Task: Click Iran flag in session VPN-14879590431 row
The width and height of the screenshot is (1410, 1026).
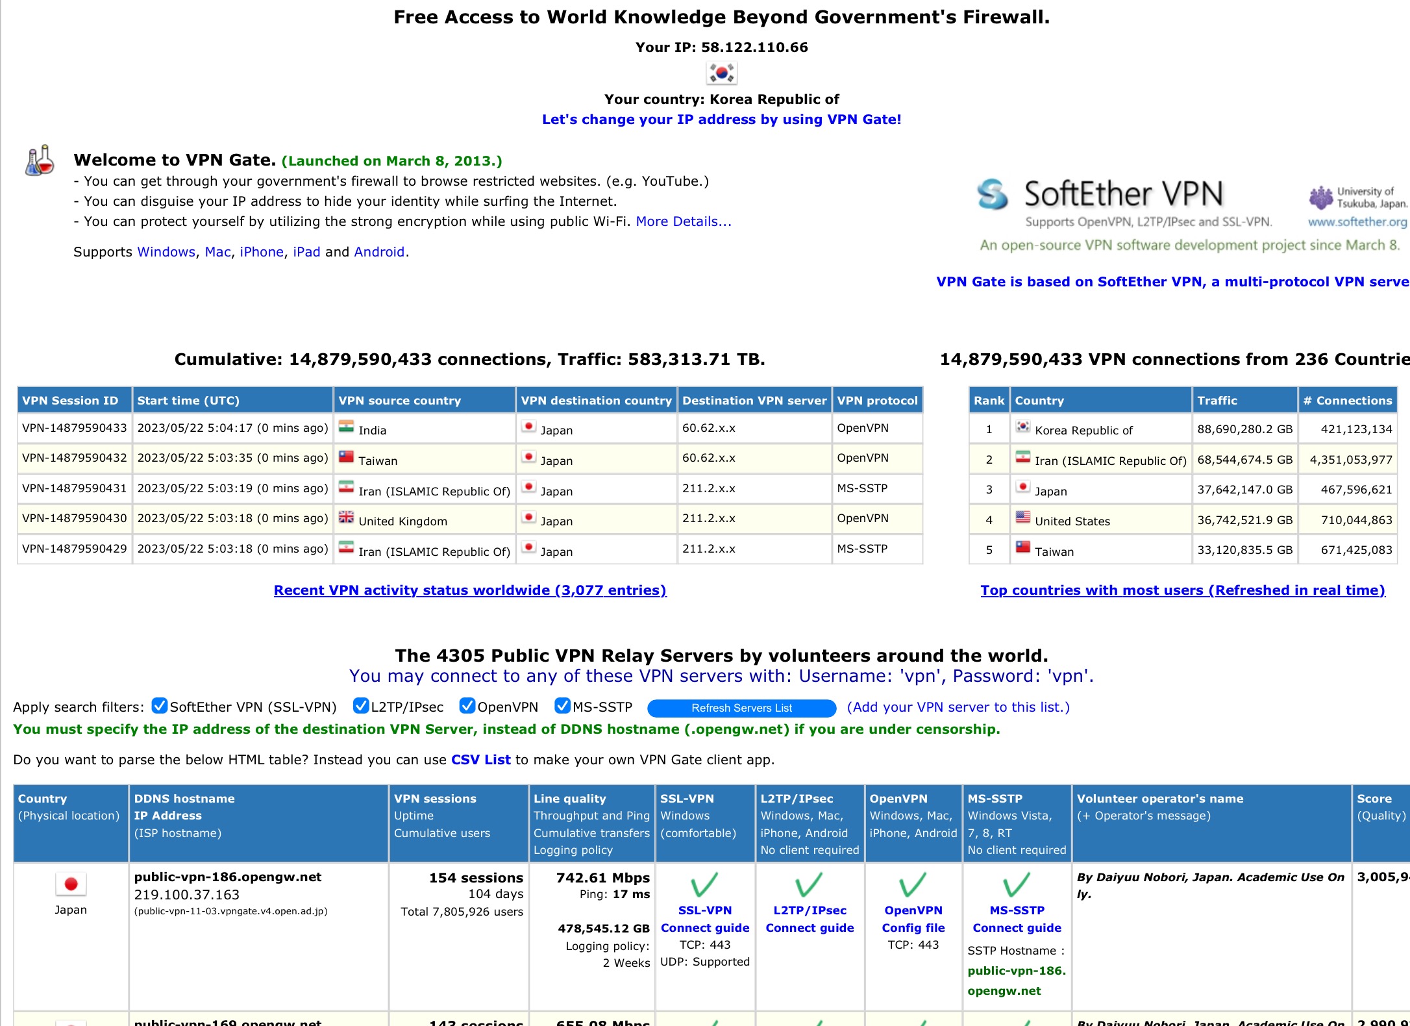Action: point(346,487)
